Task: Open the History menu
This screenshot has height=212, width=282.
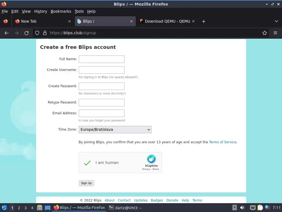Action: 41,11
